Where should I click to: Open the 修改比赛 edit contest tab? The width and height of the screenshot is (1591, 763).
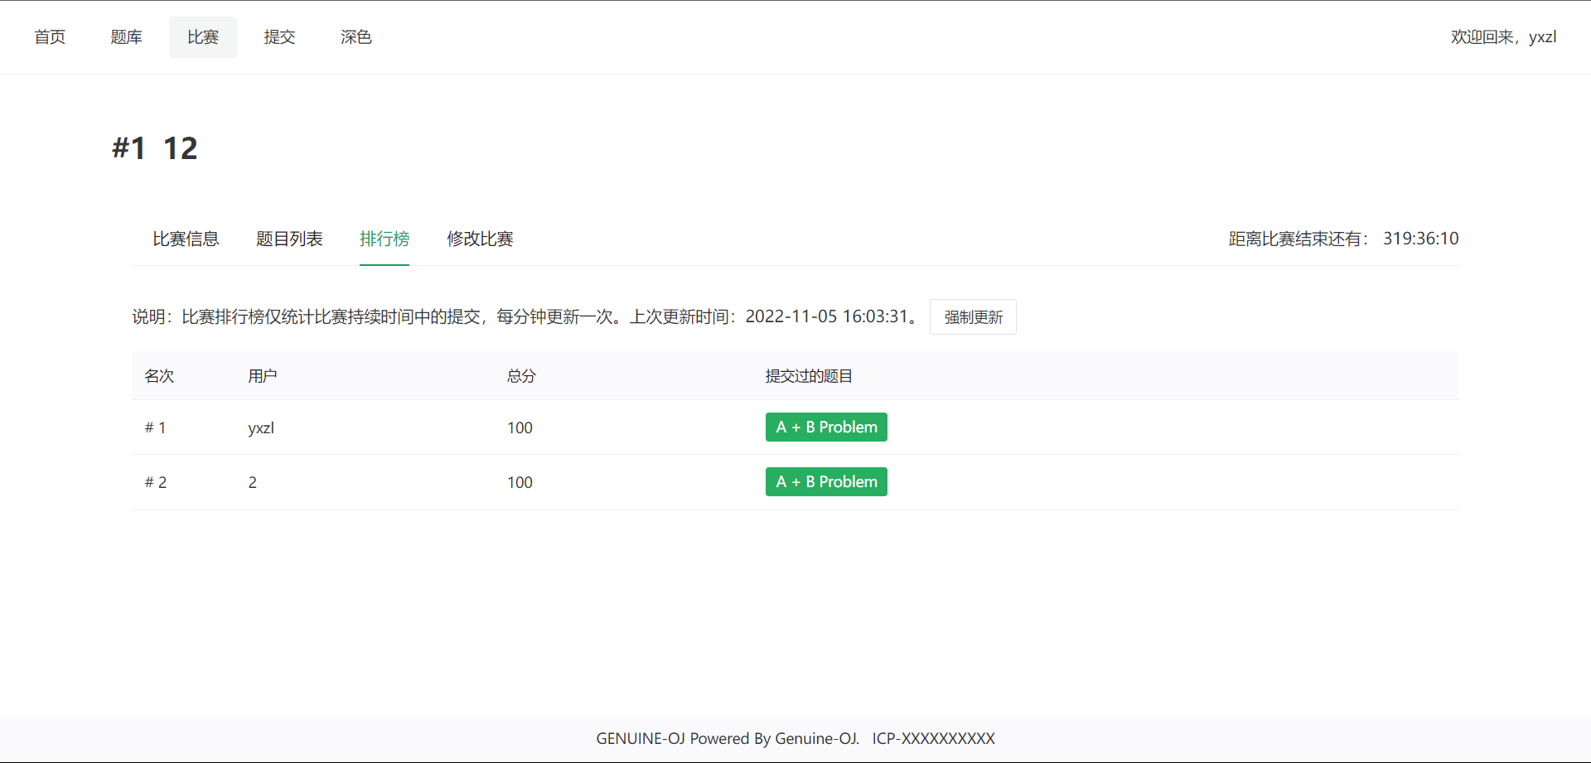480,239
